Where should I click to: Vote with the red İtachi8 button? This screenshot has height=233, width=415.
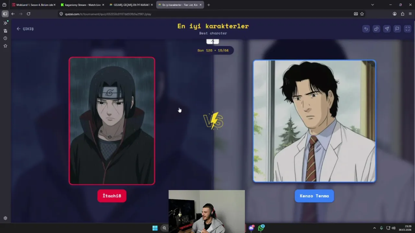[112, 196]
